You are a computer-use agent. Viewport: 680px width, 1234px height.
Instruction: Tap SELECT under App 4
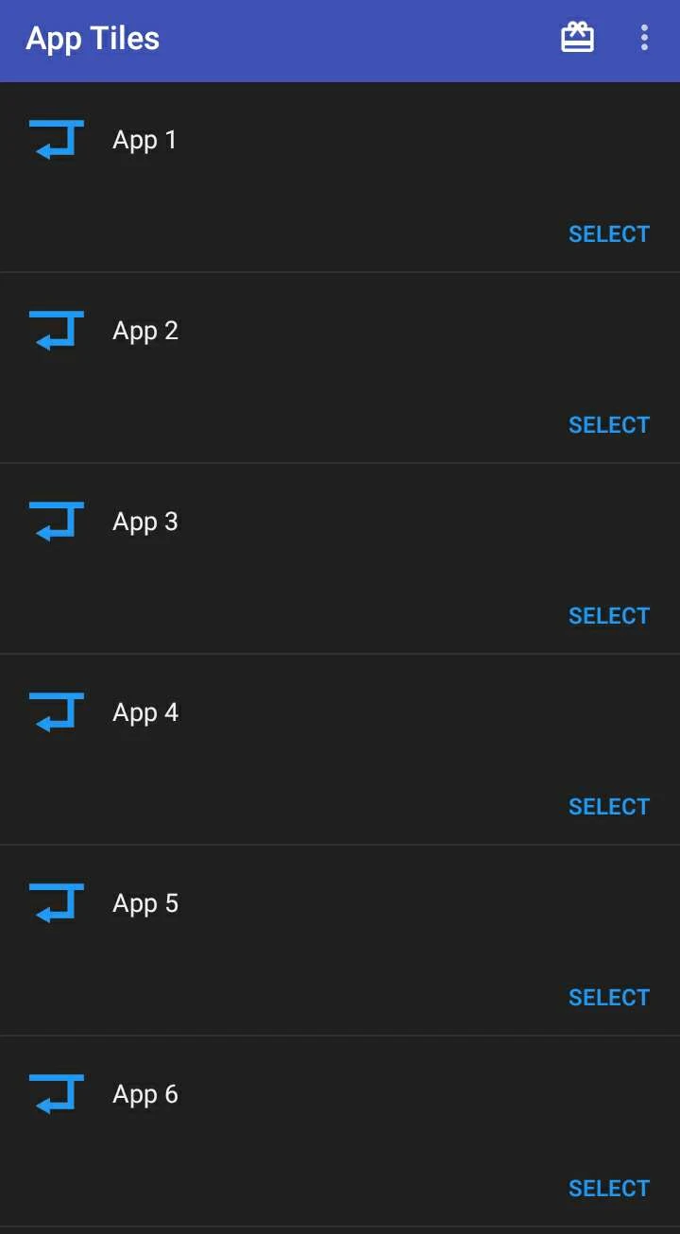609,807
